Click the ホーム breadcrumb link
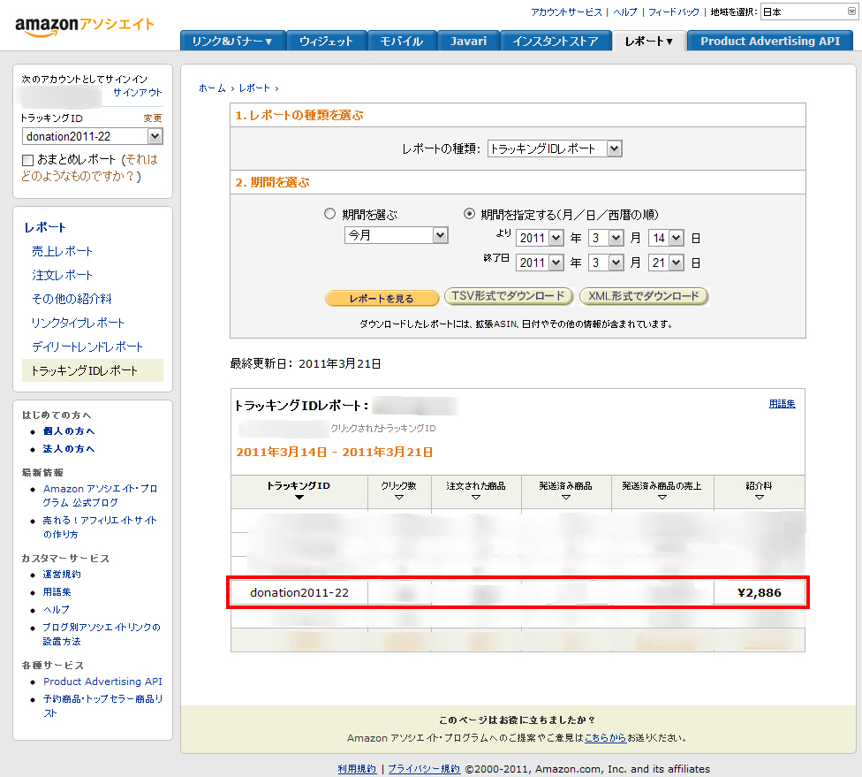 pos(212,88)
